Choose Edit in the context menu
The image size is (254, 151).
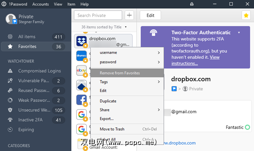coord(127,91)
